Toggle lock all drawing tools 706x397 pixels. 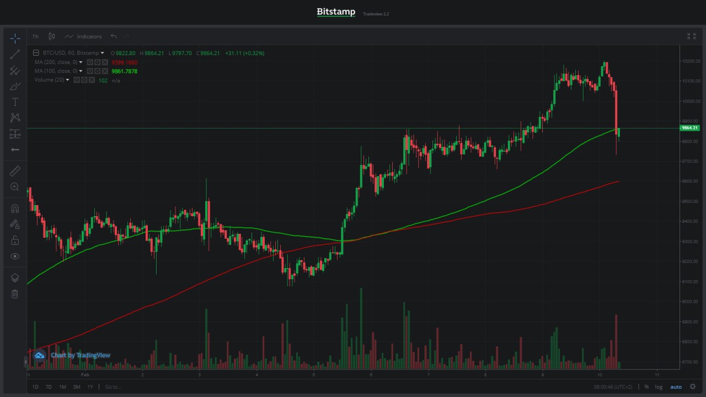(x=15, y=240)
